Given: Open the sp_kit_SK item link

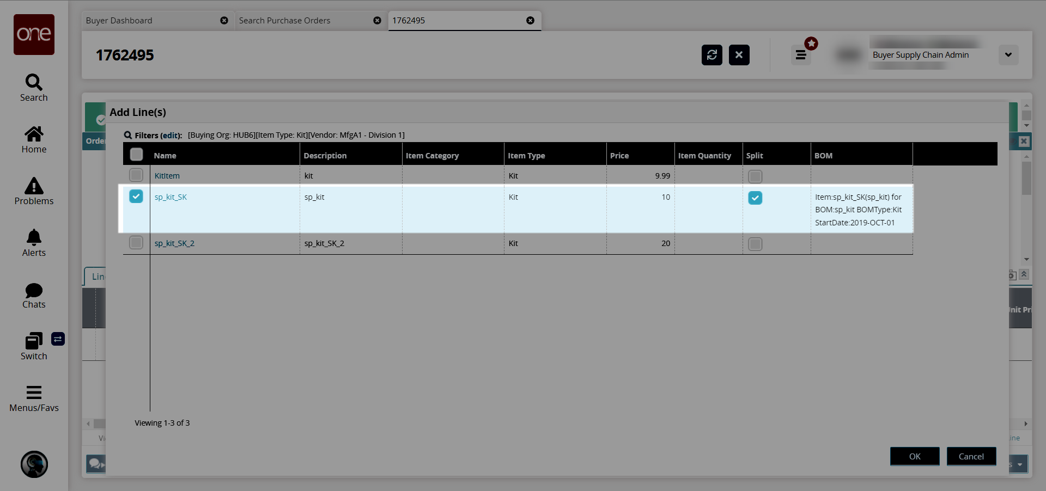Looking at the screenshot, I should pyautogui.click(x=171, y=197).
